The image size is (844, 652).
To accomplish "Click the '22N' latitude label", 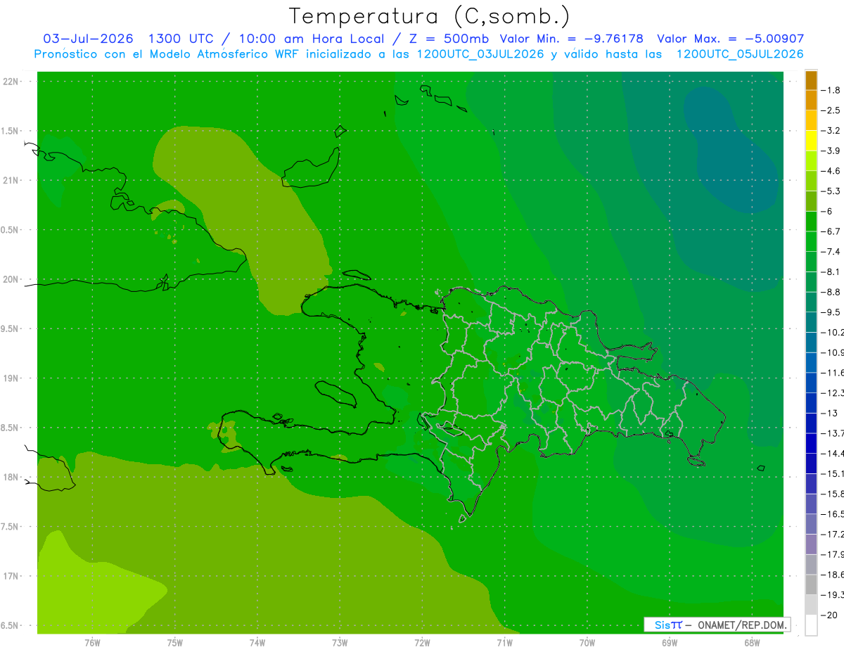I will tap(12, 82).
